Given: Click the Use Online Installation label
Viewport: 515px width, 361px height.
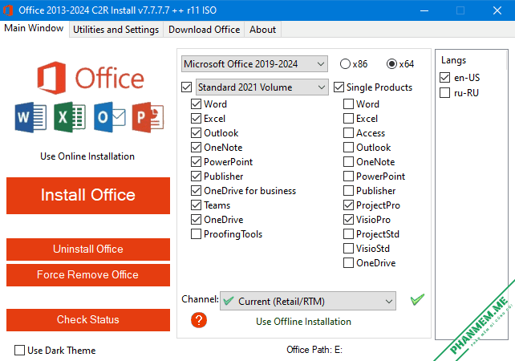Looking at the screenshot, I should tap(87, 156).
